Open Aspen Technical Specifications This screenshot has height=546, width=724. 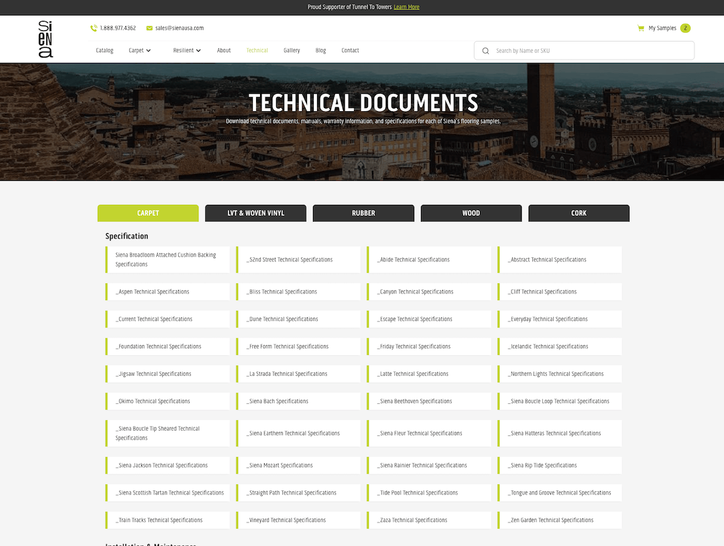(168, 291)
